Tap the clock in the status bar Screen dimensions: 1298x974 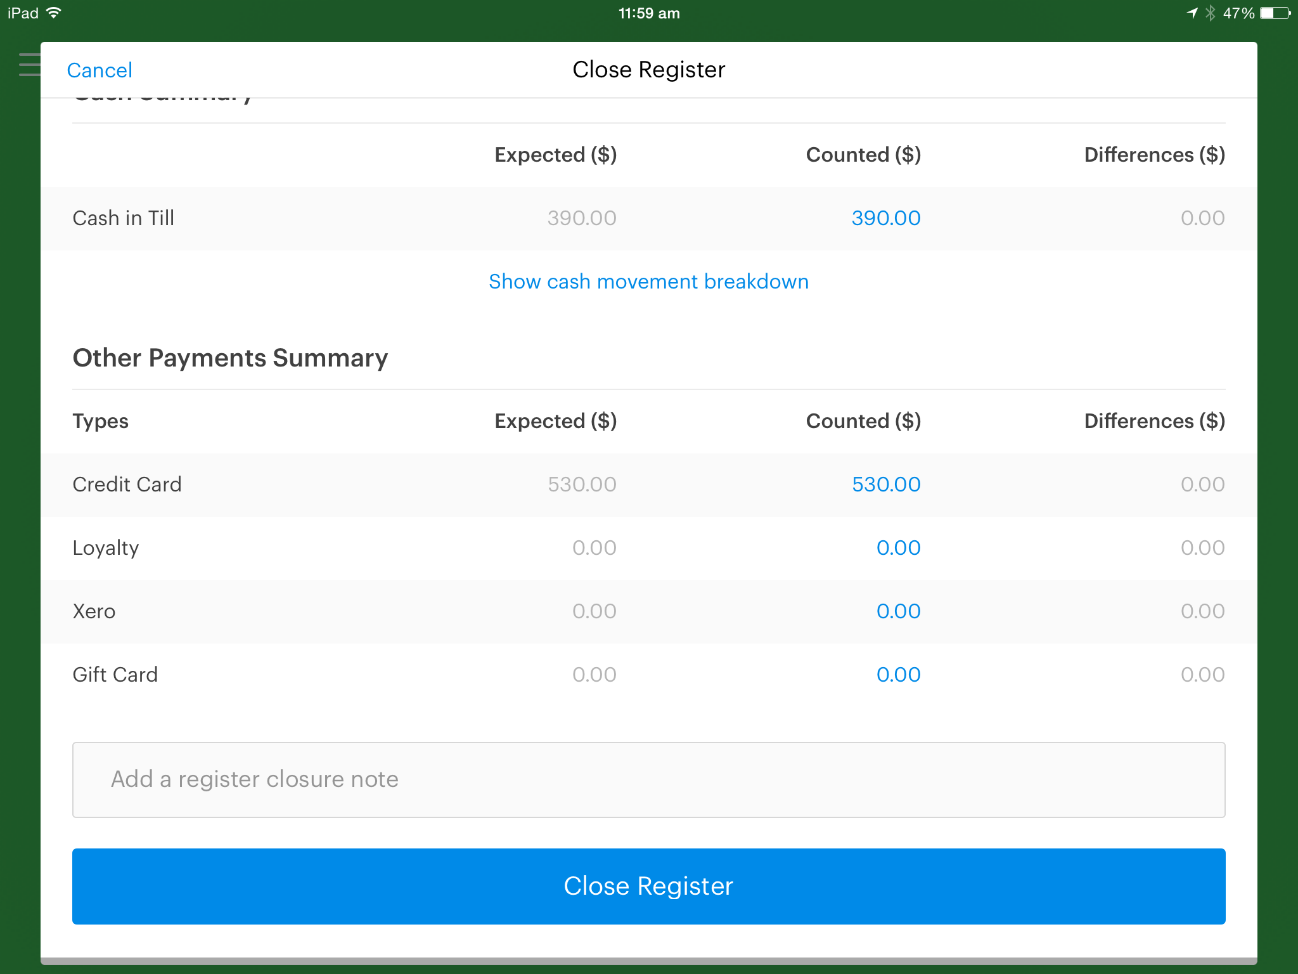(648, 13)
